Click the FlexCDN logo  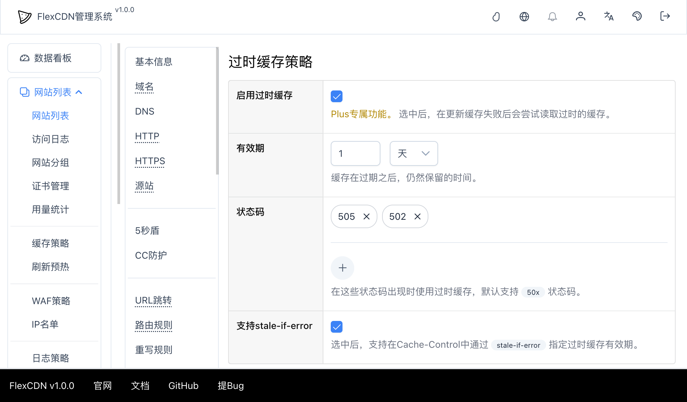click(25, 16)
